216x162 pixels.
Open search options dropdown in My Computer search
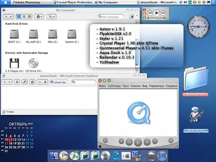pos(101,17)
